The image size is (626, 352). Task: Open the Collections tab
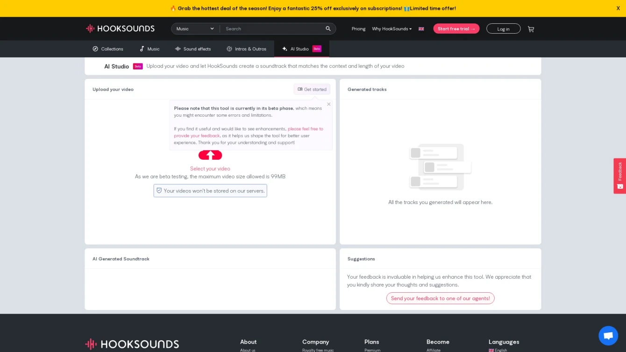pos(108,49)
